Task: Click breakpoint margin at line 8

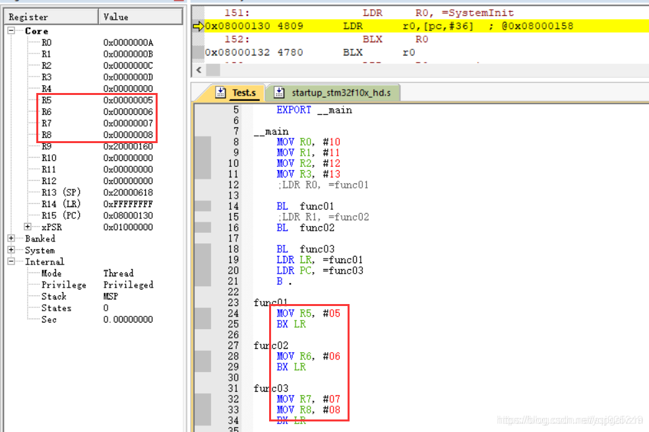Action: click(203, 142)
